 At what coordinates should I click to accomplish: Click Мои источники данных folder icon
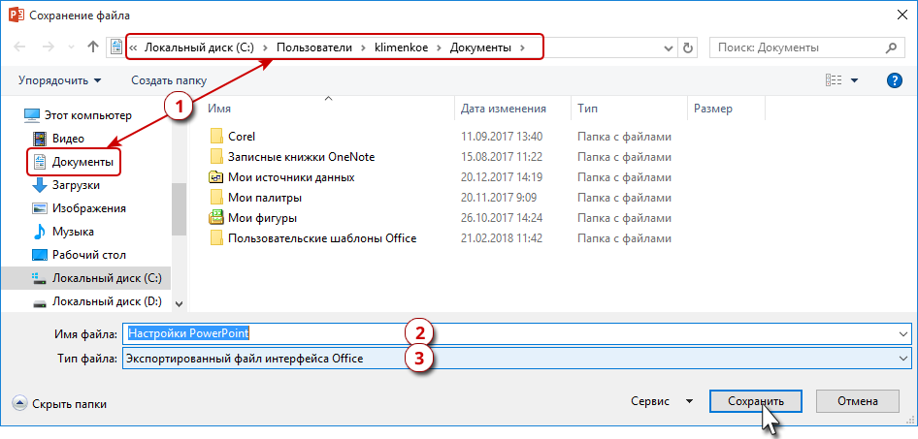pos(216,177)
